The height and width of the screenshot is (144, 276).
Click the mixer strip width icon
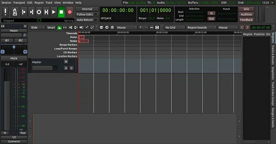[x=3, y=26]
